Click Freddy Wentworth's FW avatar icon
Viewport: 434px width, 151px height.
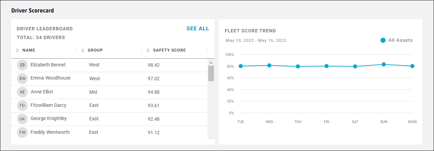22,132
